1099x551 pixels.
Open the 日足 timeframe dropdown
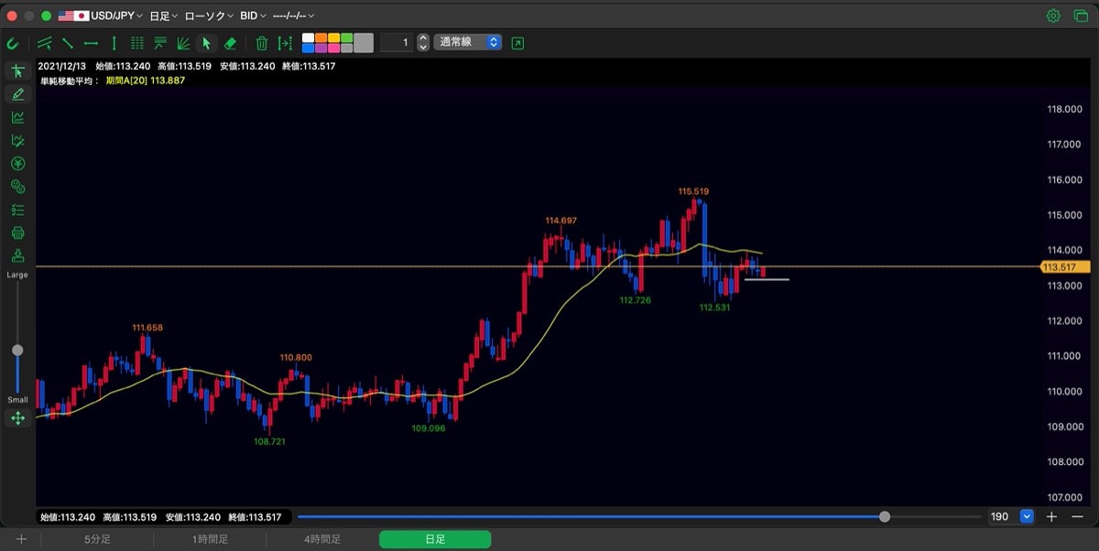(164, 16)
